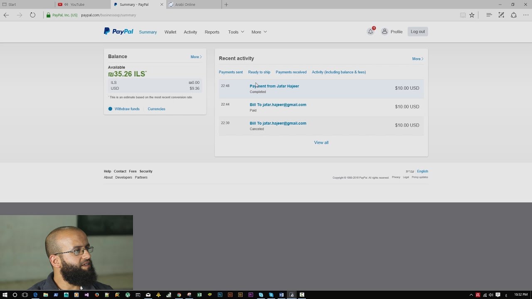This screenshot has height=299, width=532.
Task: Open More in Recent activity panel
Action: tap(418, 59)
